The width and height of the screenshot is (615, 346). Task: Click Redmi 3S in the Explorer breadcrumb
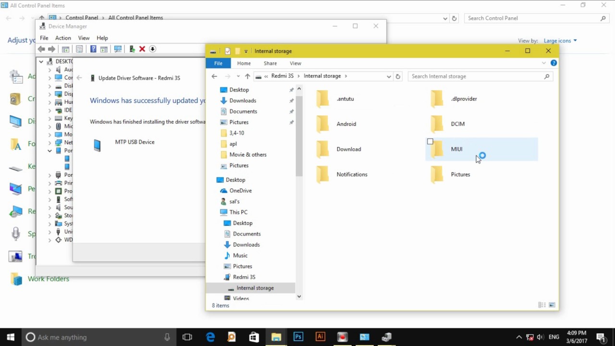(x=283, y=76)
